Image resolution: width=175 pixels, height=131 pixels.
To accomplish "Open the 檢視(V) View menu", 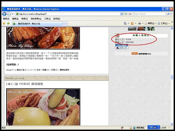I will (24, 19).
